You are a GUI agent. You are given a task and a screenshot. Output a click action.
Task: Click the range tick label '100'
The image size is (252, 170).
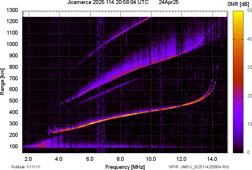(x=13, y=146)
